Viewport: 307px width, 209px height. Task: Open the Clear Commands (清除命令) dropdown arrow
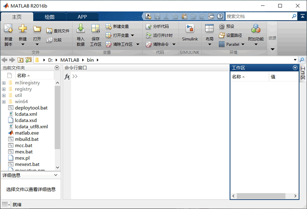point(174,44)
